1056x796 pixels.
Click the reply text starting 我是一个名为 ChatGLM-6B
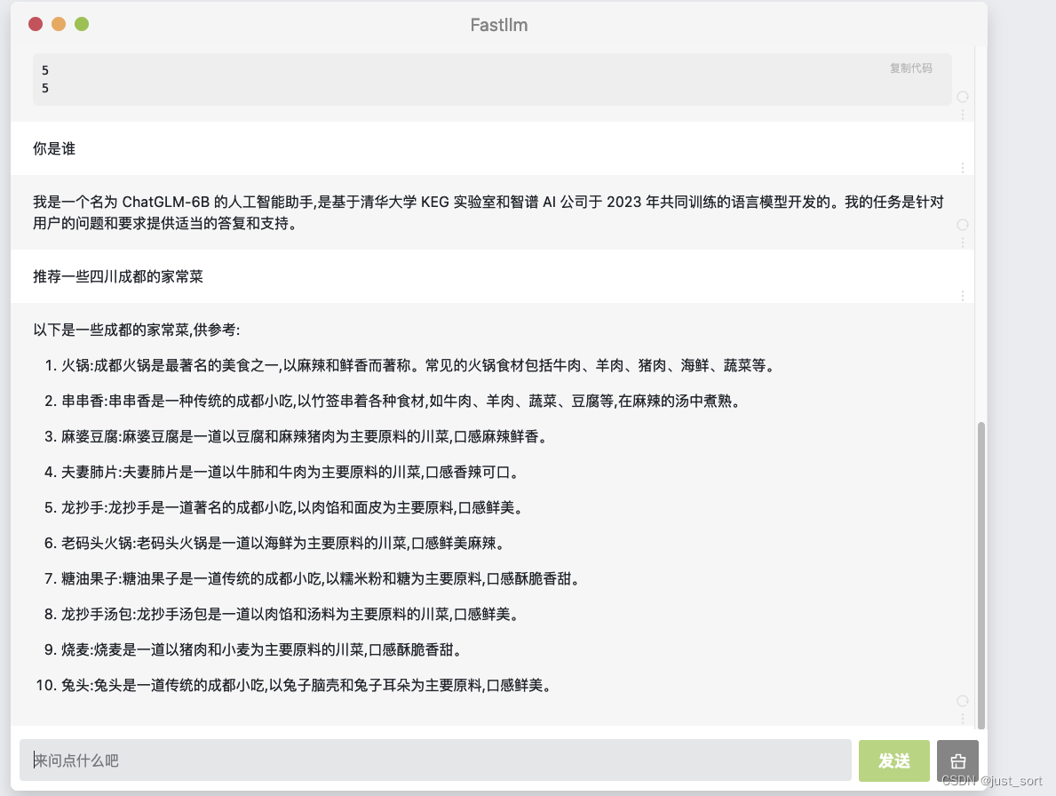(488, 212)
